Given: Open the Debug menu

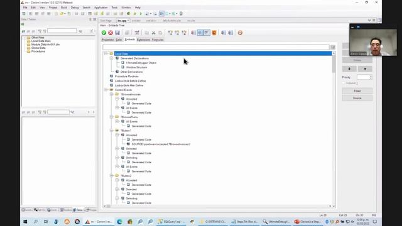Looking at the screenshot, I should [x=75, y=8].
